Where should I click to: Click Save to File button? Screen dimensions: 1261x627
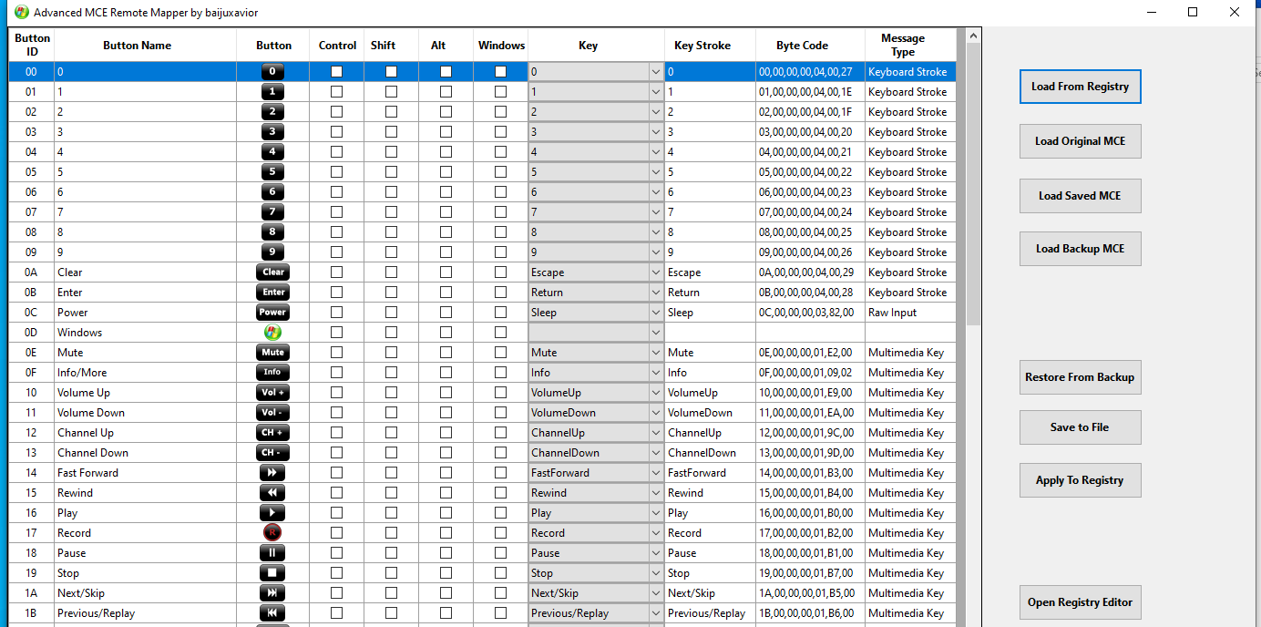point(1080,427)
